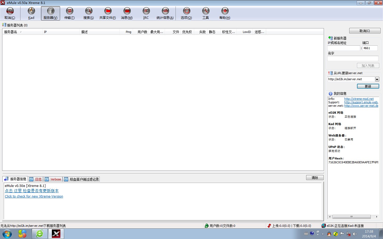Sort by the 用户数 column header
The image size is (383, 239).
(141, 32)
